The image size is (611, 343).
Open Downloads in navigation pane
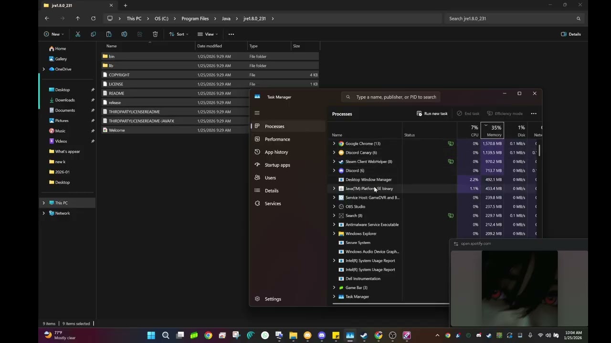pos(64,100)
